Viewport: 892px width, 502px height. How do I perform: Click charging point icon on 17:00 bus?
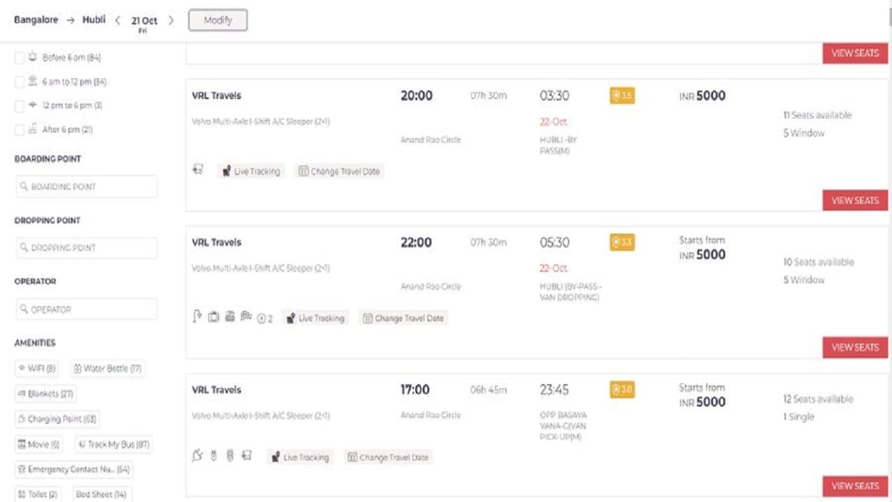[197, 456]
